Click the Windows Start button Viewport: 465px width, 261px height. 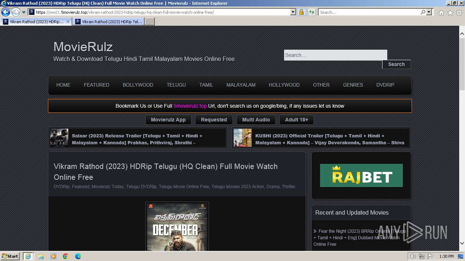tap(10, 256)
